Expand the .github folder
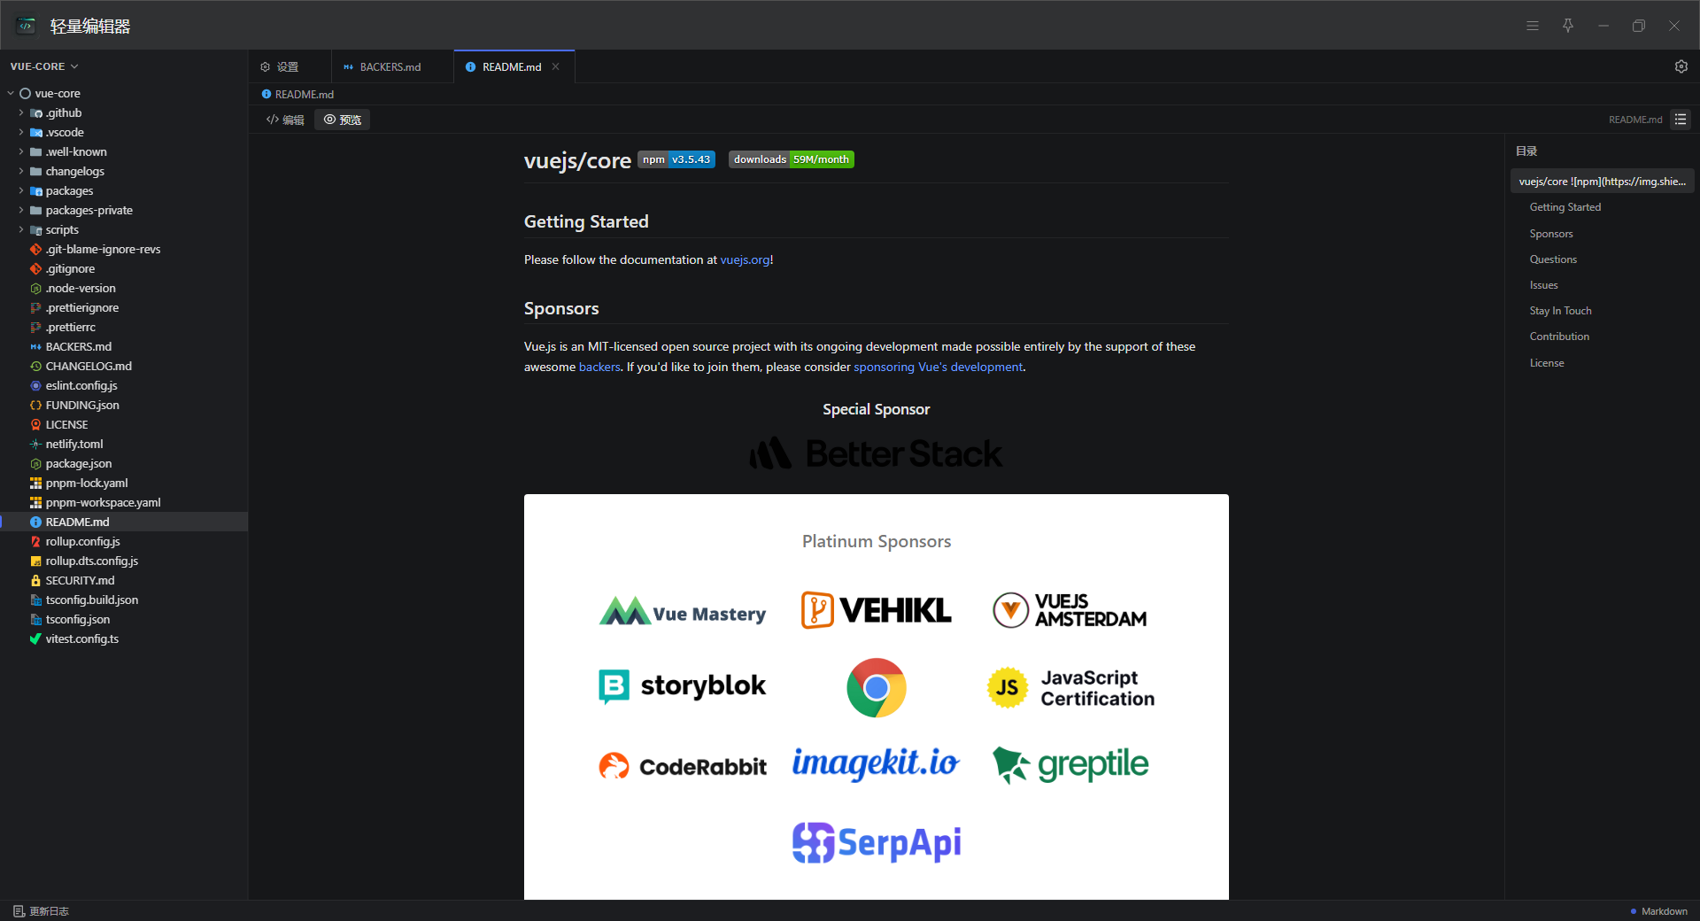 tap(21, 112)
